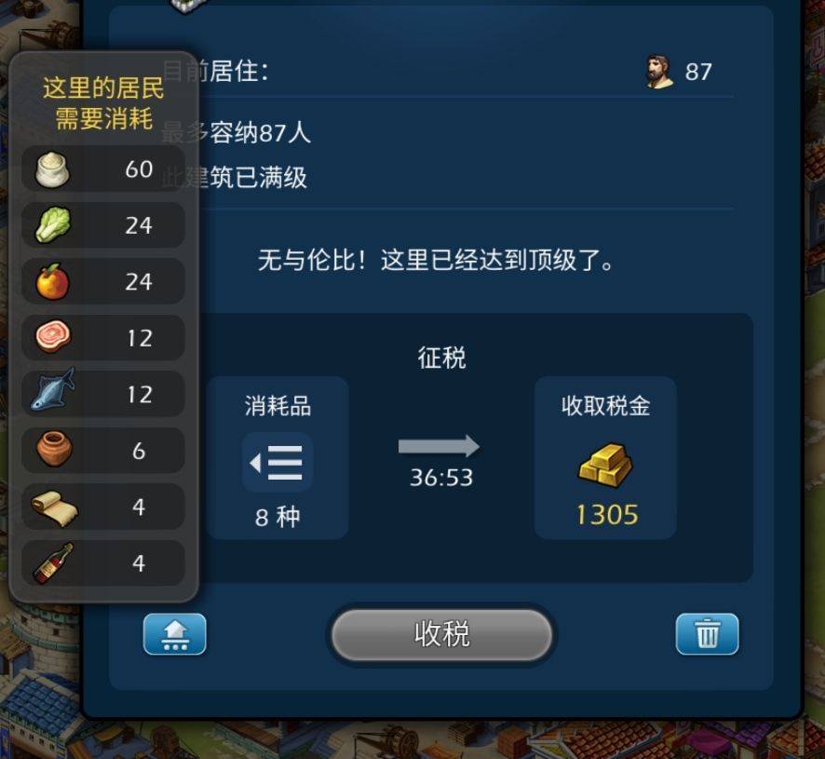Click the resident portrait icon beside 87

point(658,72)
